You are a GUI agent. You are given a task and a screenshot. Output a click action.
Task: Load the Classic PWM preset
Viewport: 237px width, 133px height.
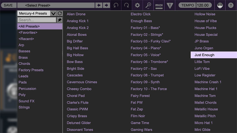(x=77, y=109)
